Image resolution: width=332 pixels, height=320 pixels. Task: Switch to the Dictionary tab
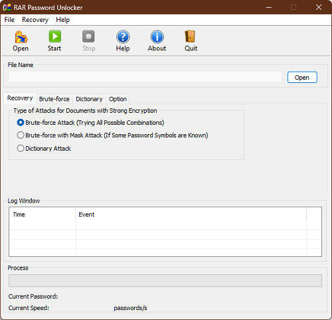pos(89,99)
